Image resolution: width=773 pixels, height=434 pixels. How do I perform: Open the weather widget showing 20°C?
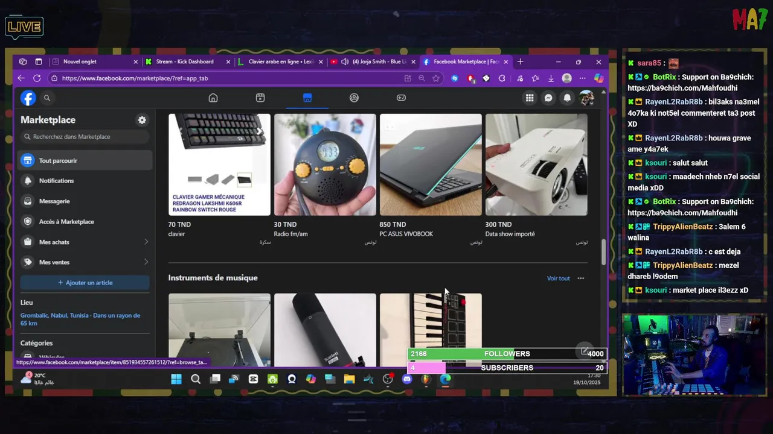pyautogui.click(x=37, y=379)
